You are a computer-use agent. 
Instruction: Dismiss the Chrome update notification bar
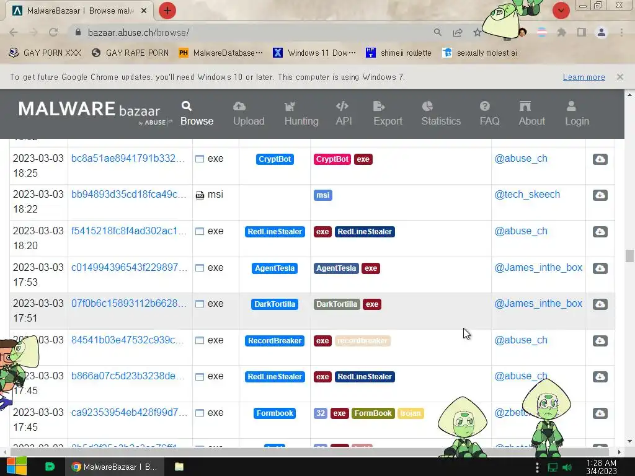pyautogui.click(x=619, y=76)
